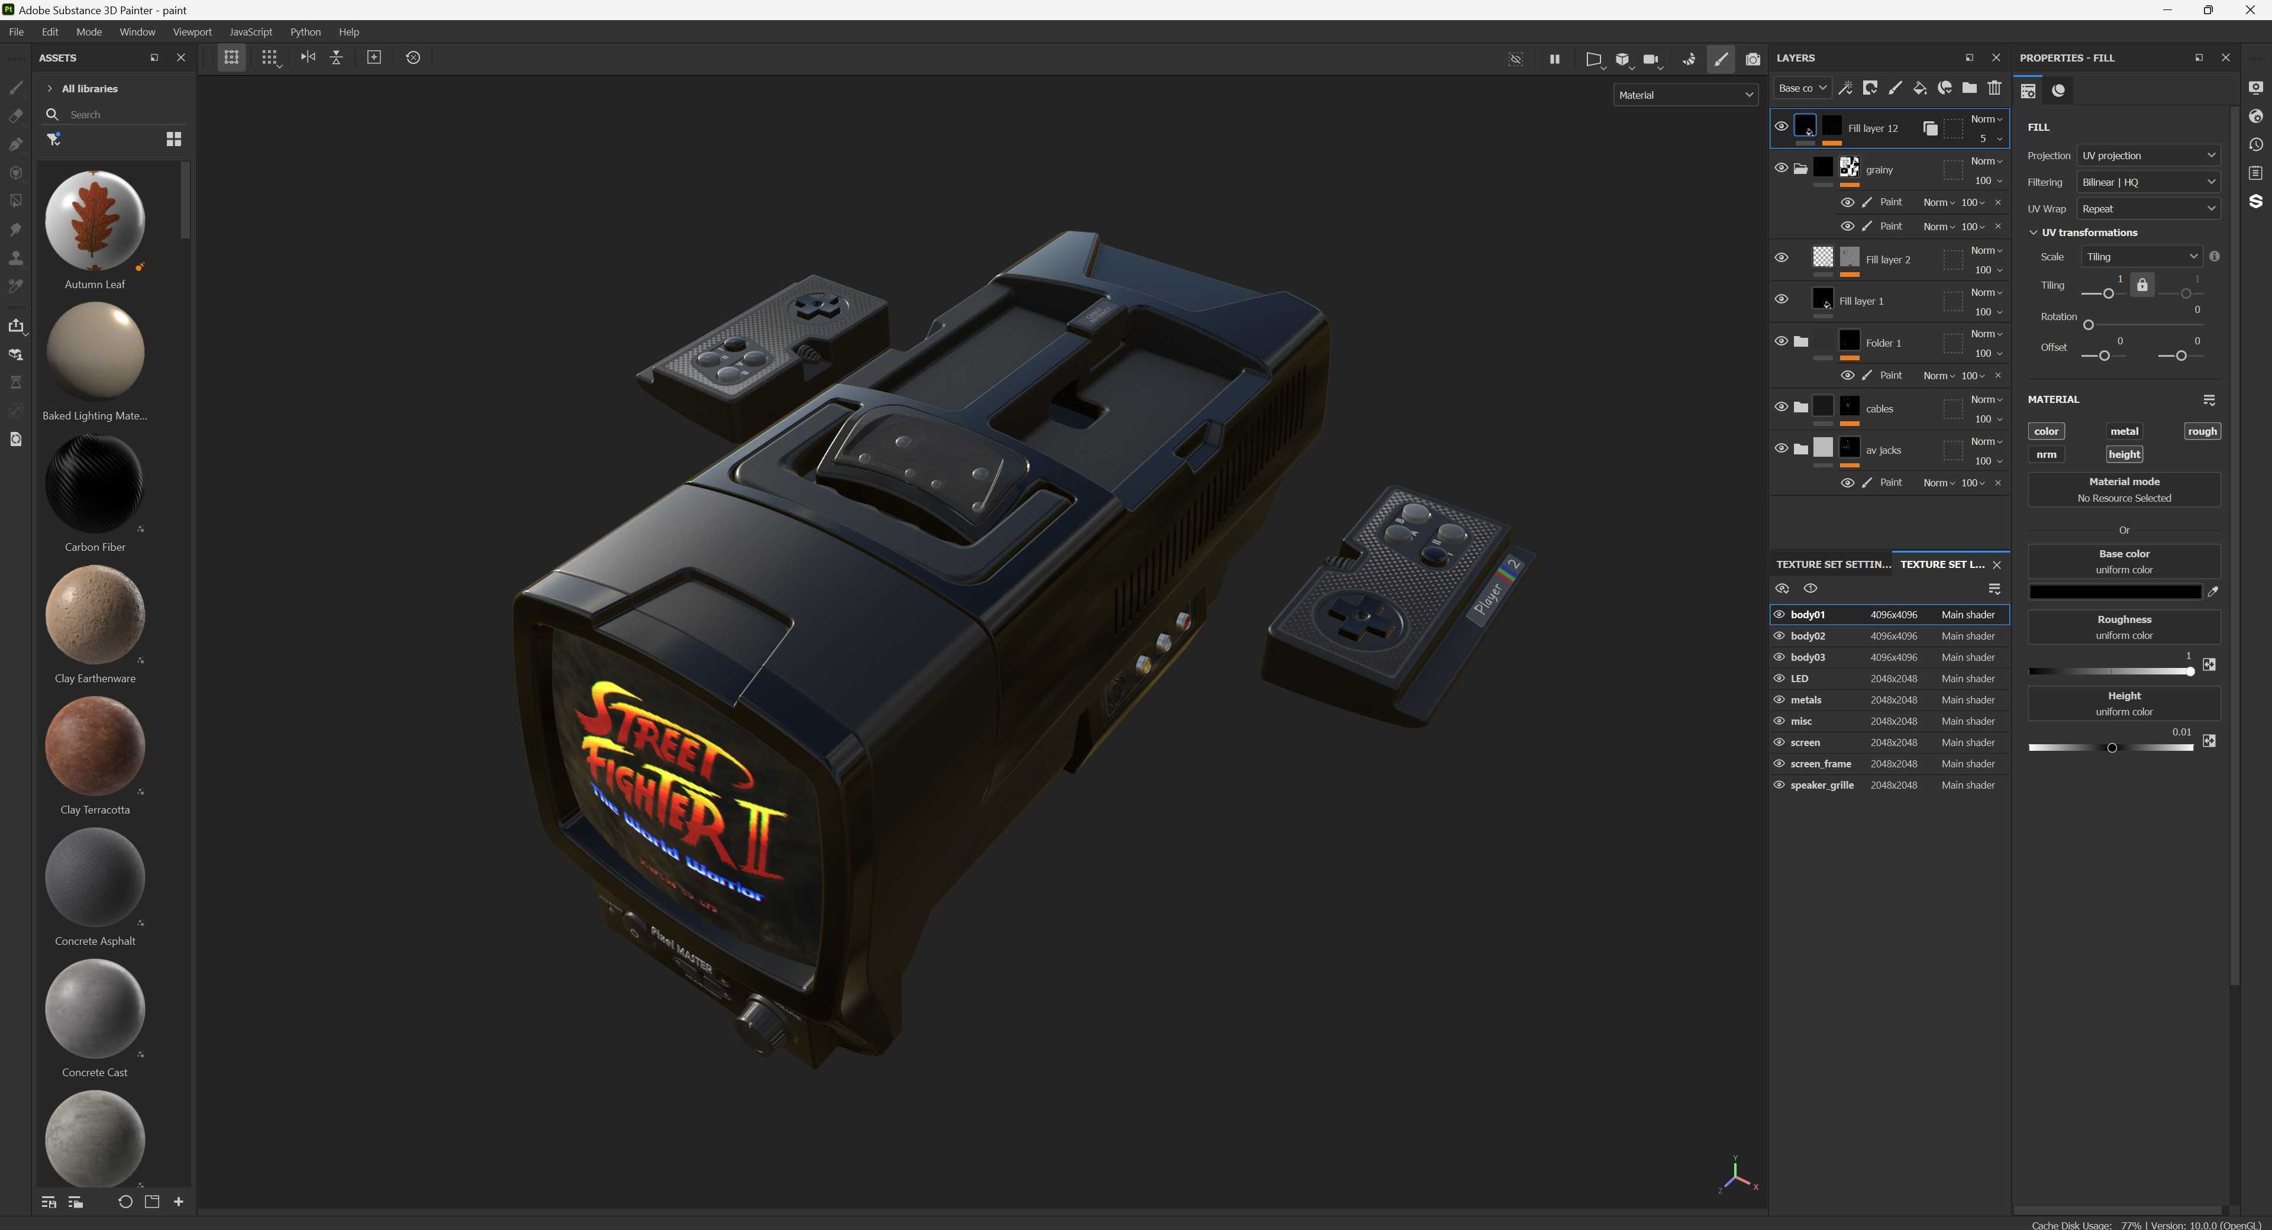This screenshot has width=2272, height=1230.
Task: Toggle visibility of body02 texture set
Action: (x=1779, y=636)
